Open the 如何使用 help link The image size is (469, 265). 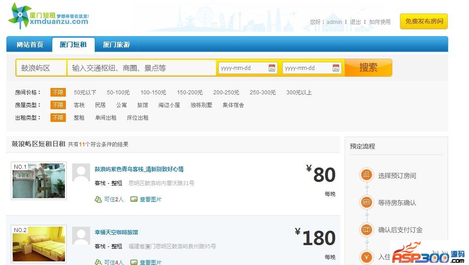tap(380, 22)
